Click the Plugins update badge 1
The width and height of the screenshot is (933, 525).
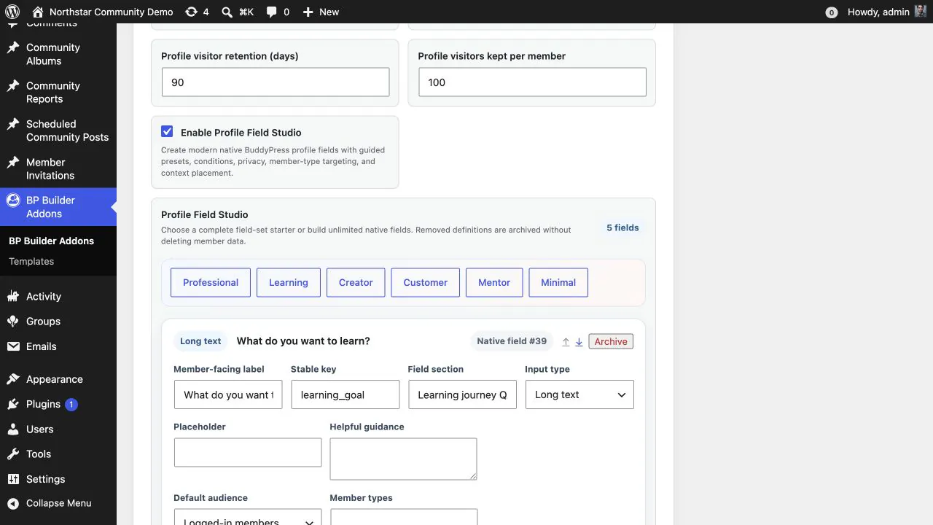click(71, 404)
